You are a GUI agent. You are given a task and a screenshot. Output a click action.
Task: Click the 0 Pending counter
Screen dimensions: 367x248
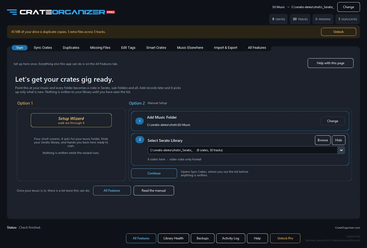click(x=323, y=19)
